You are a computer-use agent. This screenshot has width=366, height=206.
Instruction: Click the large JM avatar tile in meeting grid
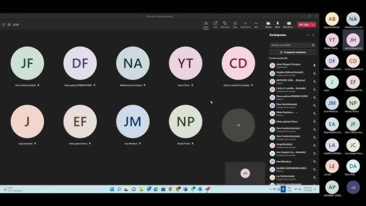pyautogui.click(x=133, y=122)
